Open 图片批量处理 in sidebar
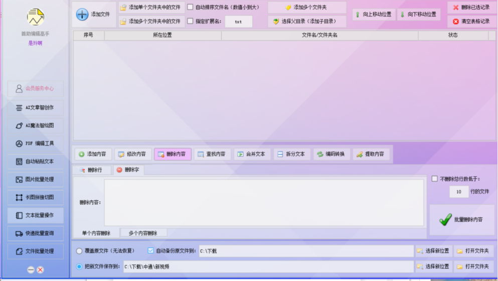 point(35,180)
